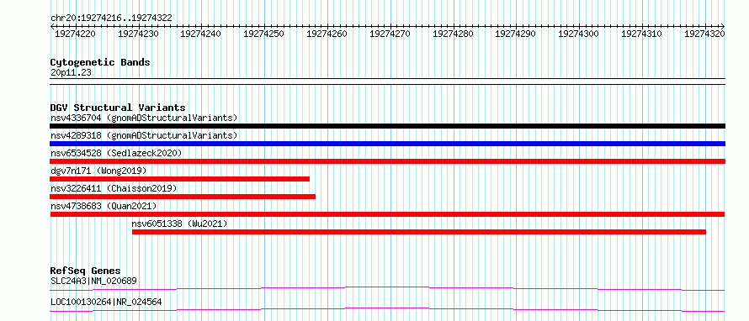The width and height of the screenshot is (749, 321).
Task: Click ruler position 19274270
Action: (x=390, y=34)
